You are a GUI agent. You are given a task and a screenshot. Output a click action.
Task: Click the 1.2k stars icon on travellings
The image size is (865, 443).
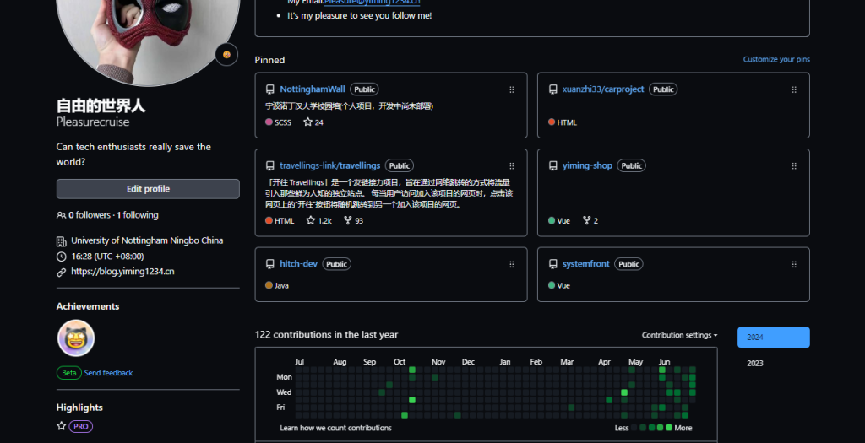311,220
